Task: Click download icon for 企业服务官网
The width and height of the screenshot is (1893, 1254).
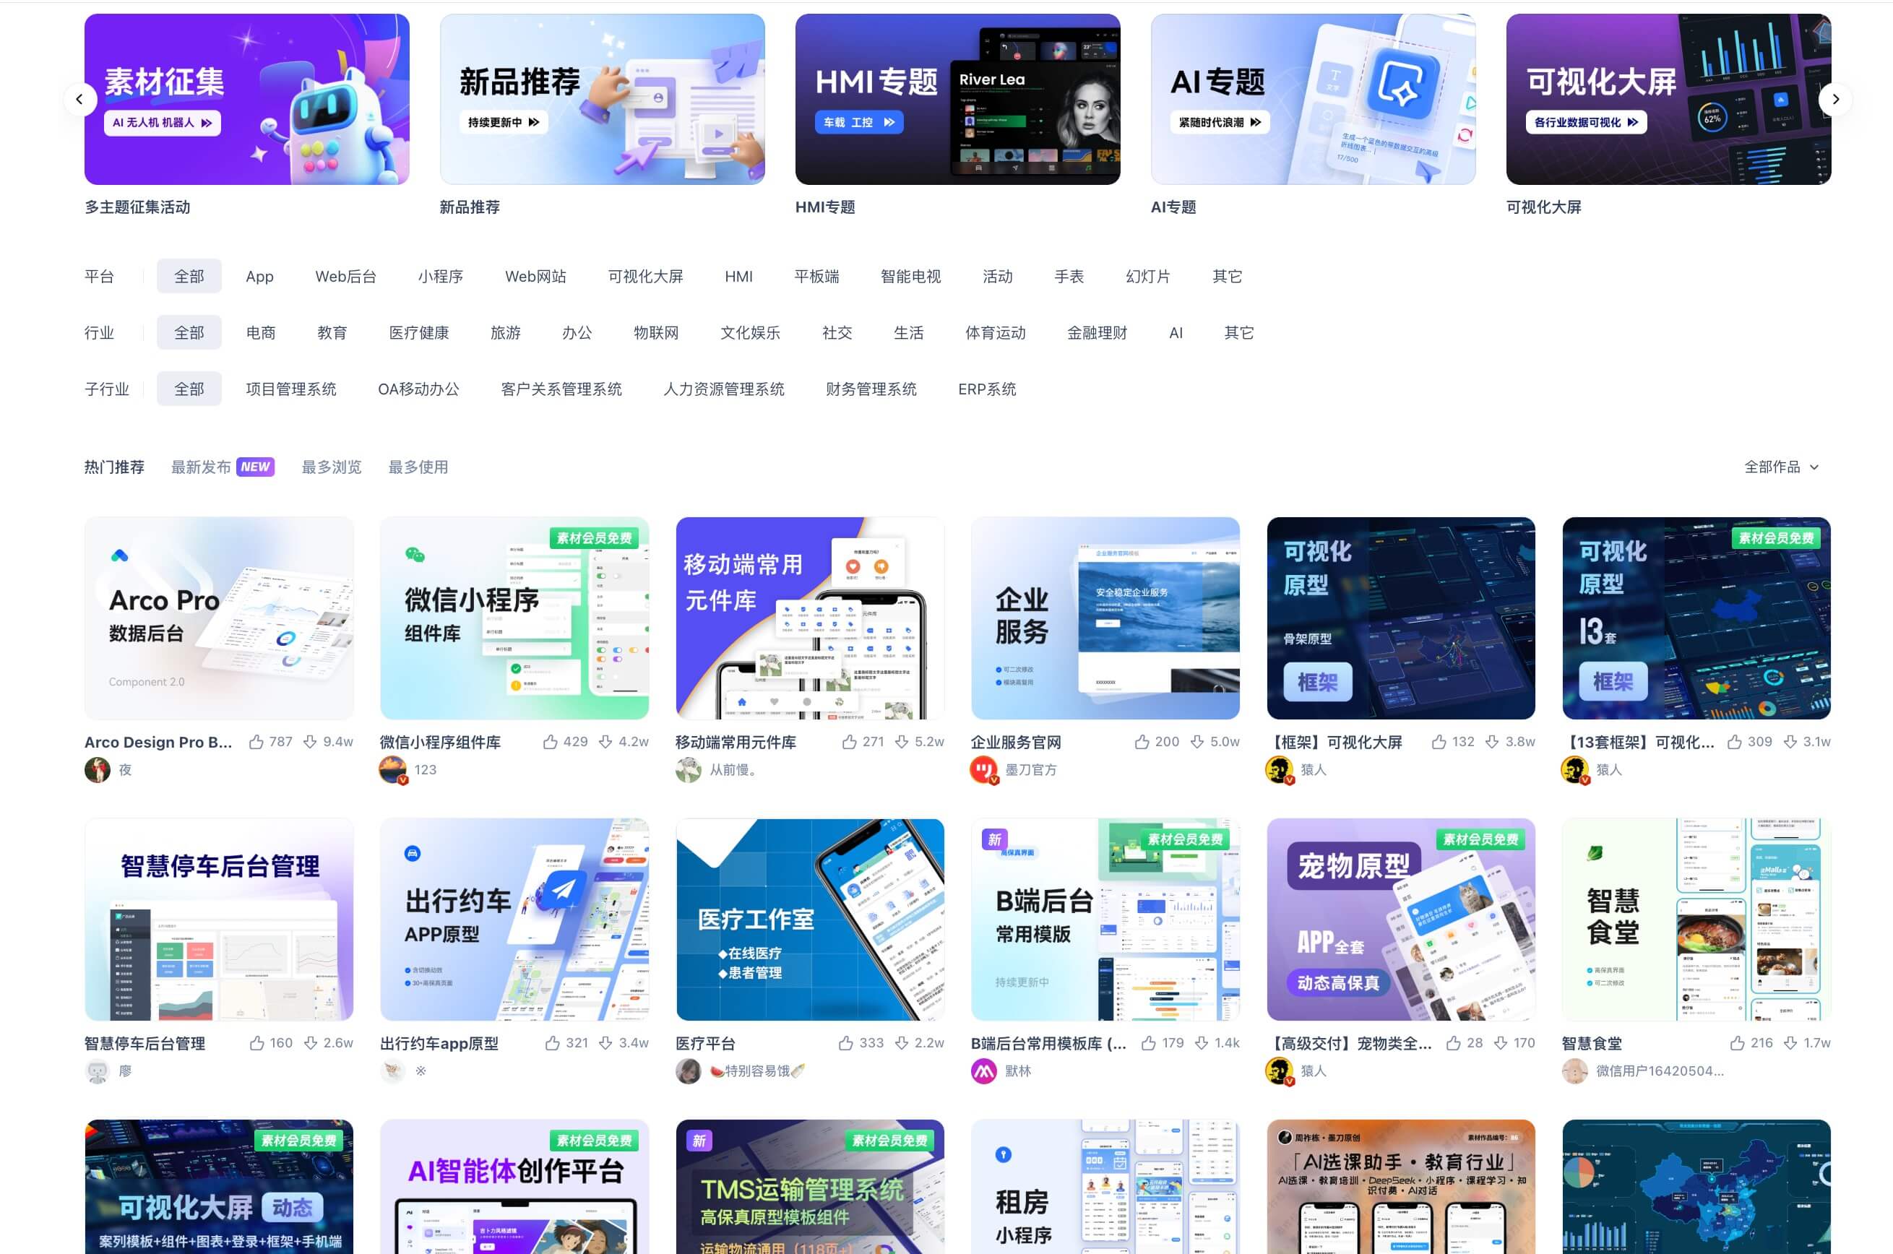Action: click(x=1197, y=742)
